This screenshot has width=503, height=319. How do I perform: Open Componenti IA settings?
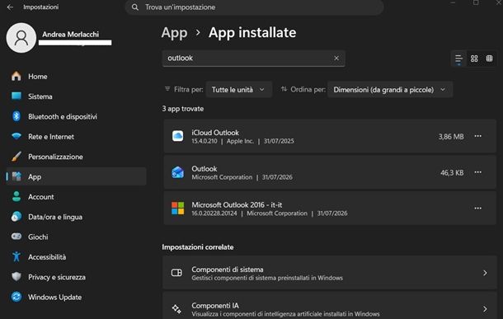(330, 306)
